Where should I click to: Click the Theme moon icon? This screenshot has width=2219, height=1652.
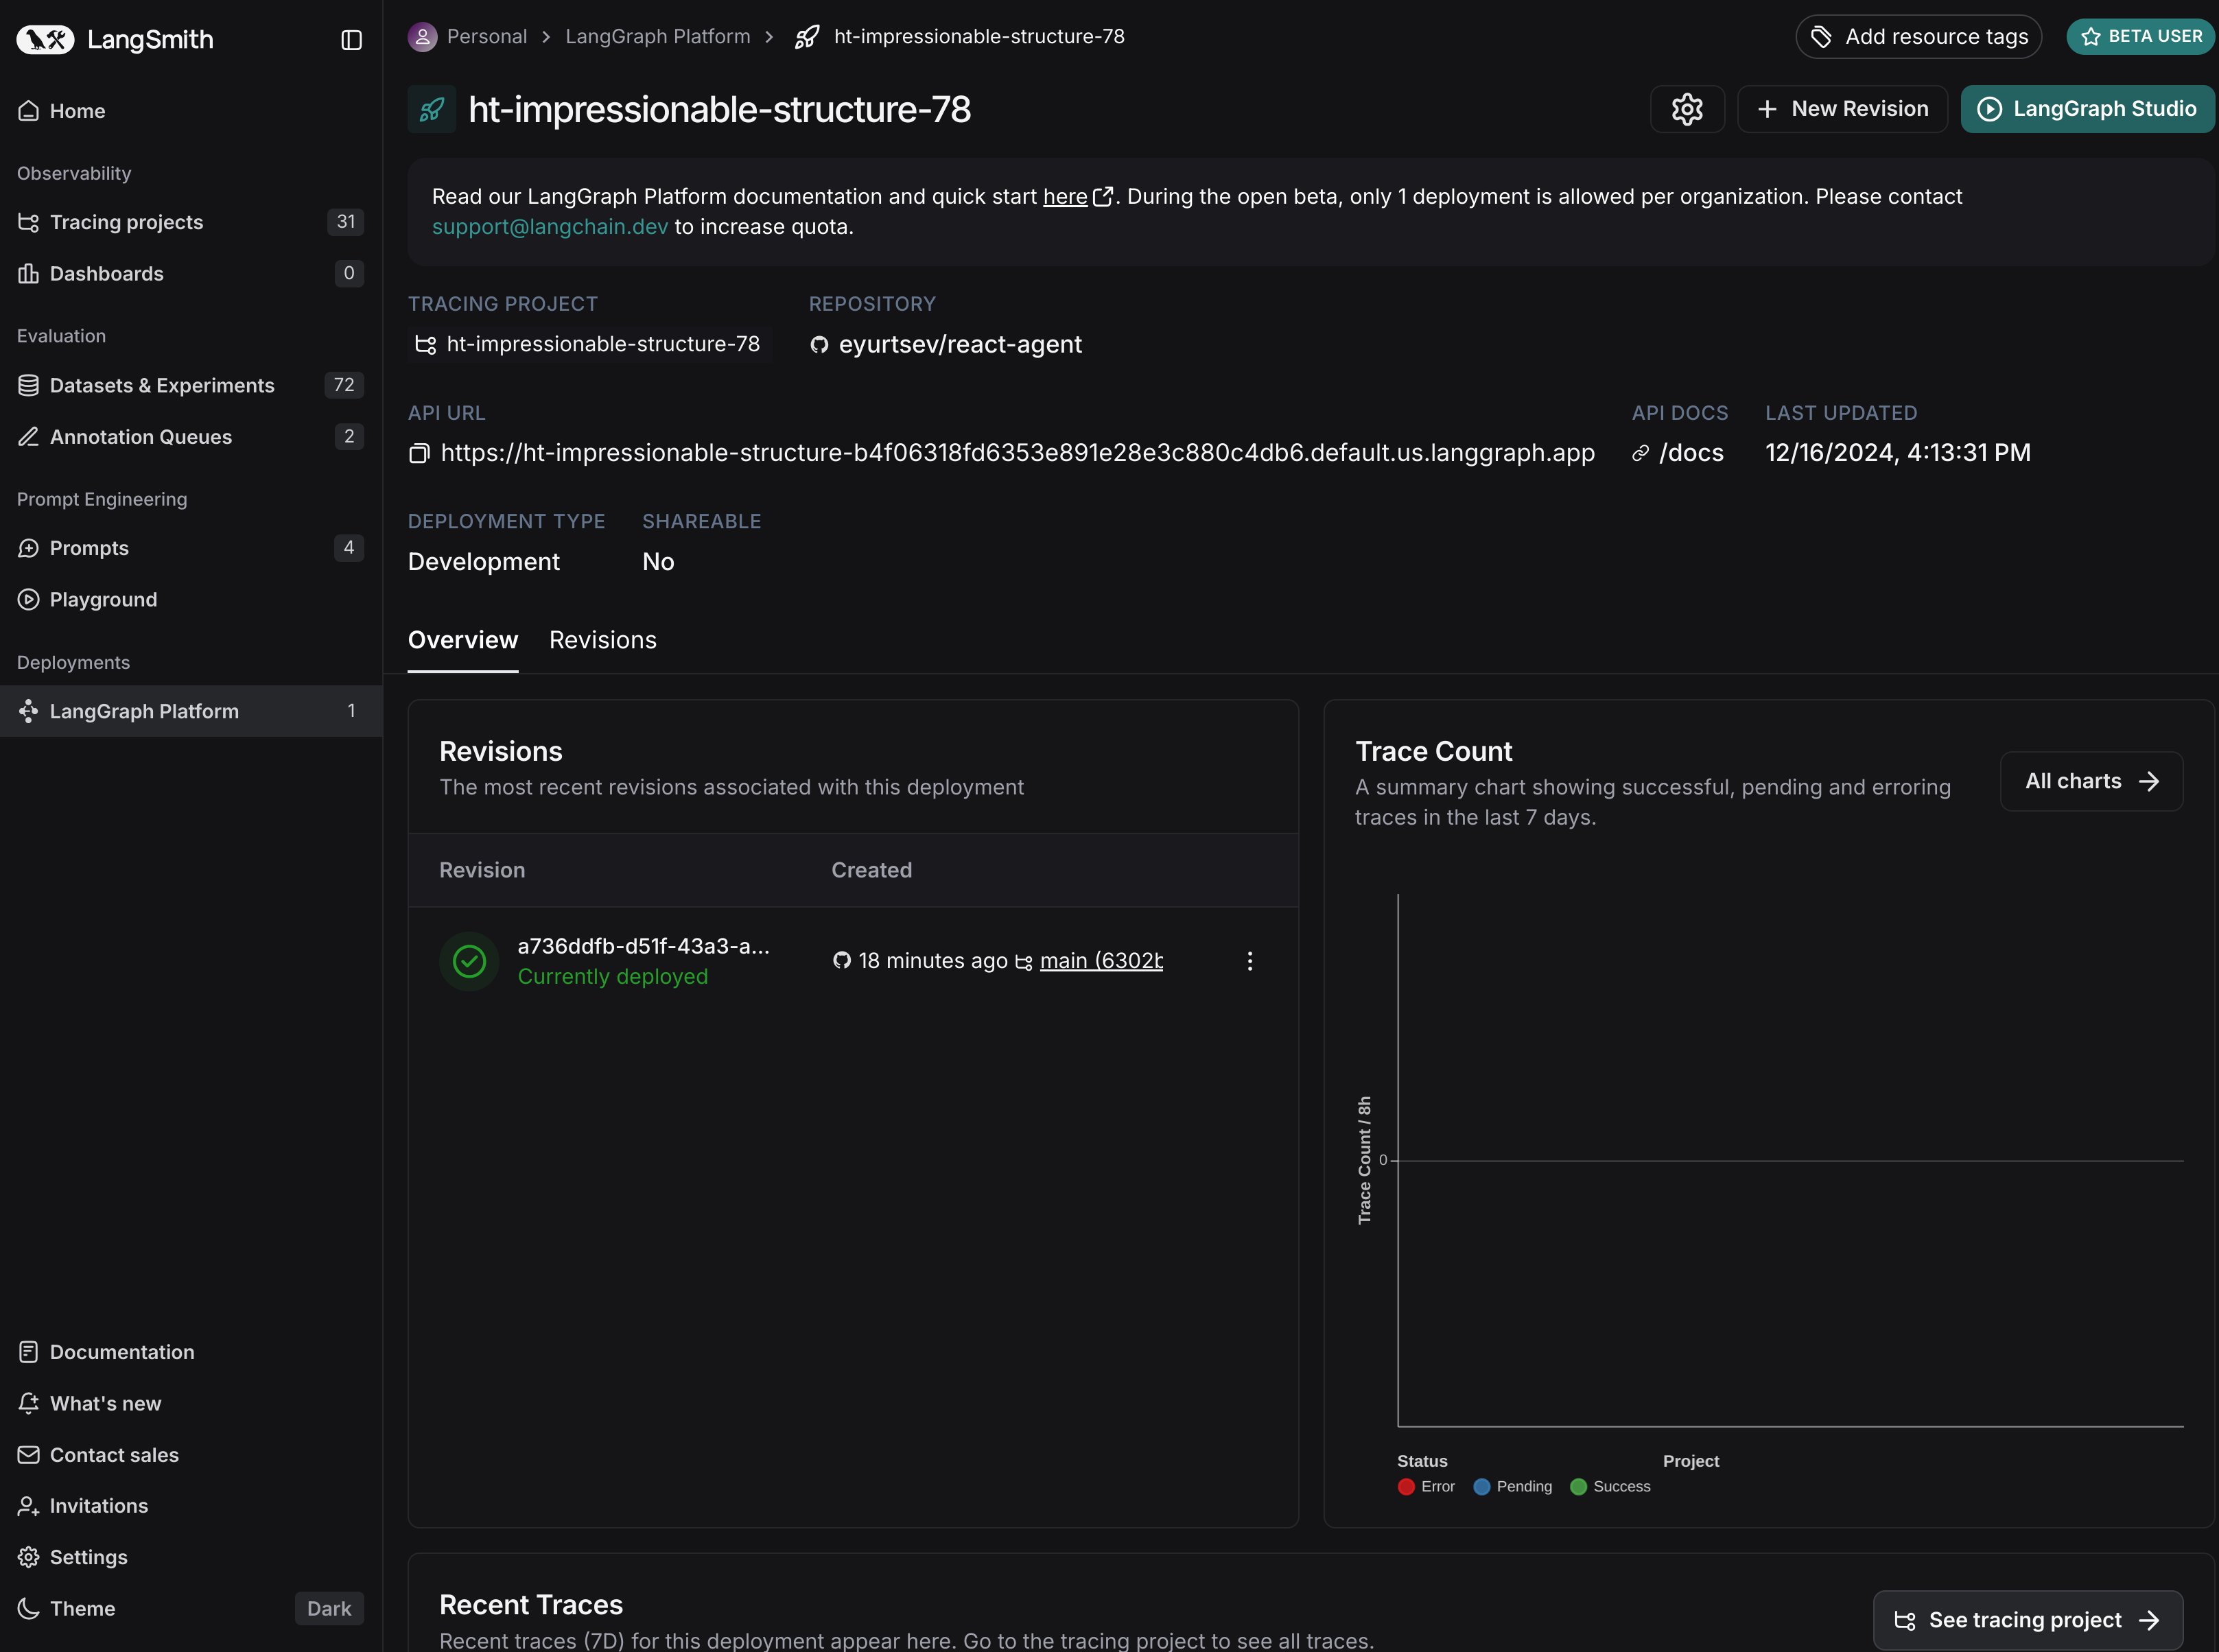[29, 1608]
